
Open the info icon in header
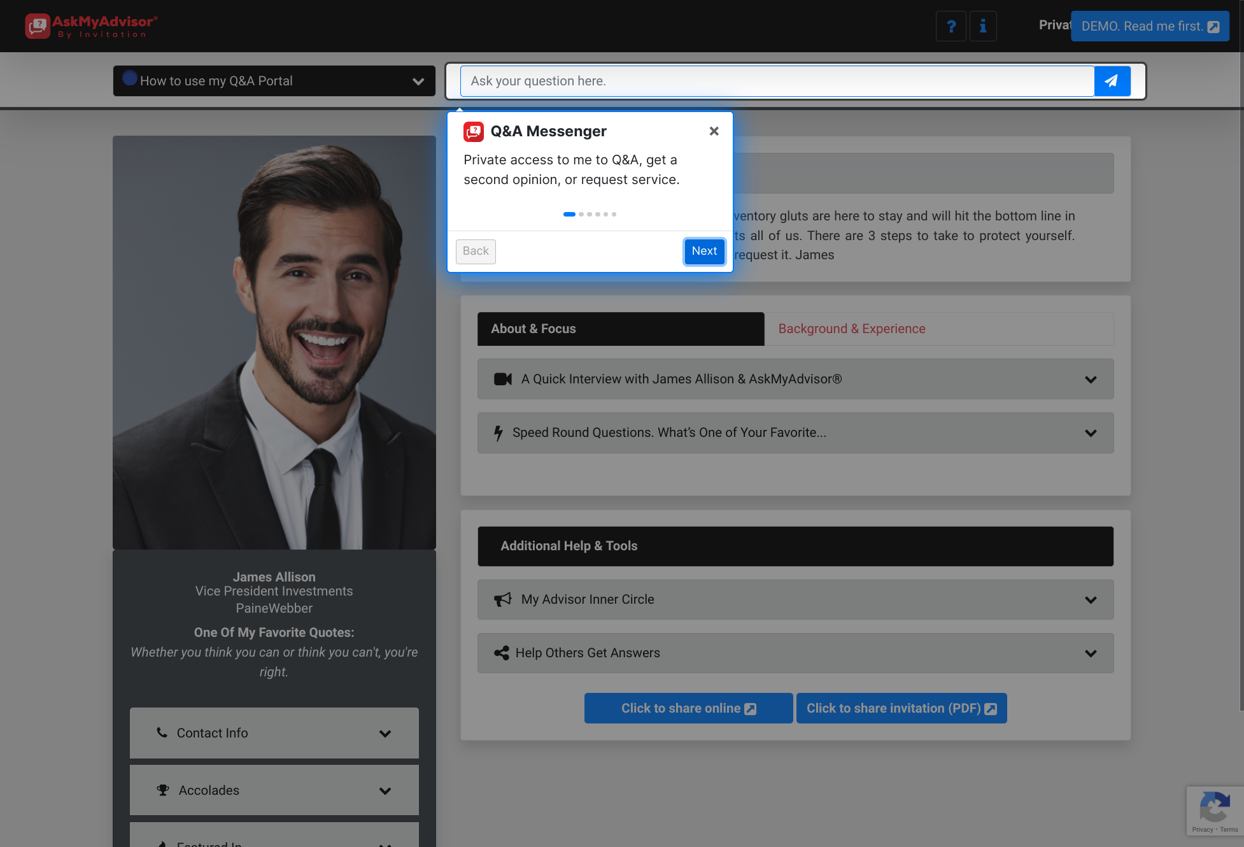click(983, 26)
